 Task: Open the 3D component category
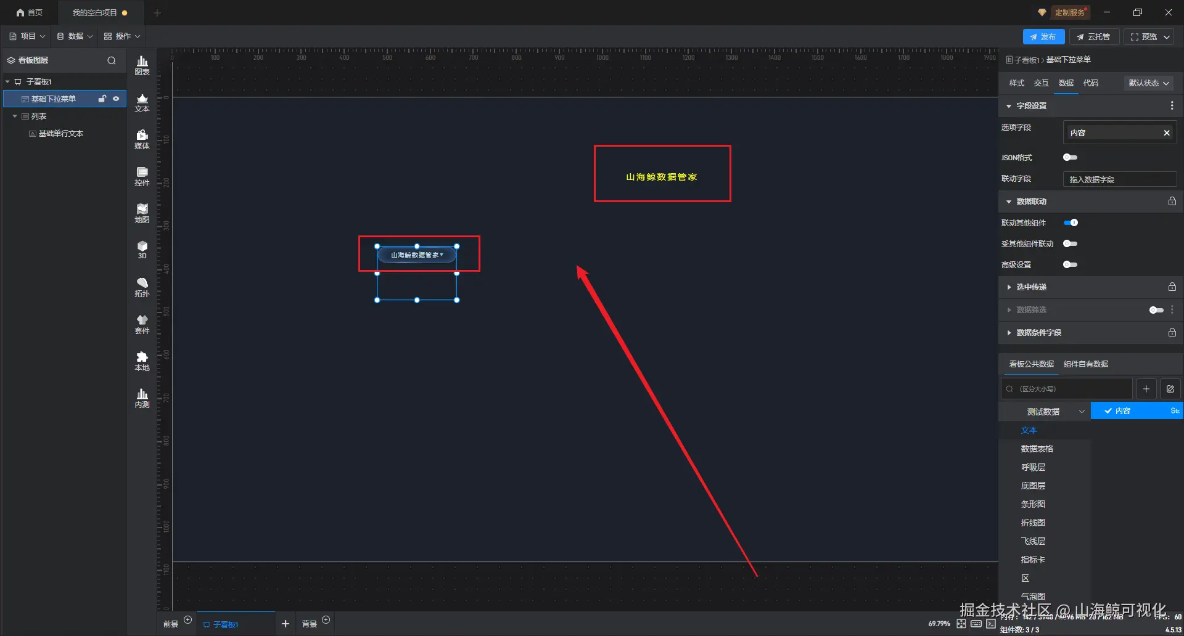pyautogui.click(x=142, y=250)
